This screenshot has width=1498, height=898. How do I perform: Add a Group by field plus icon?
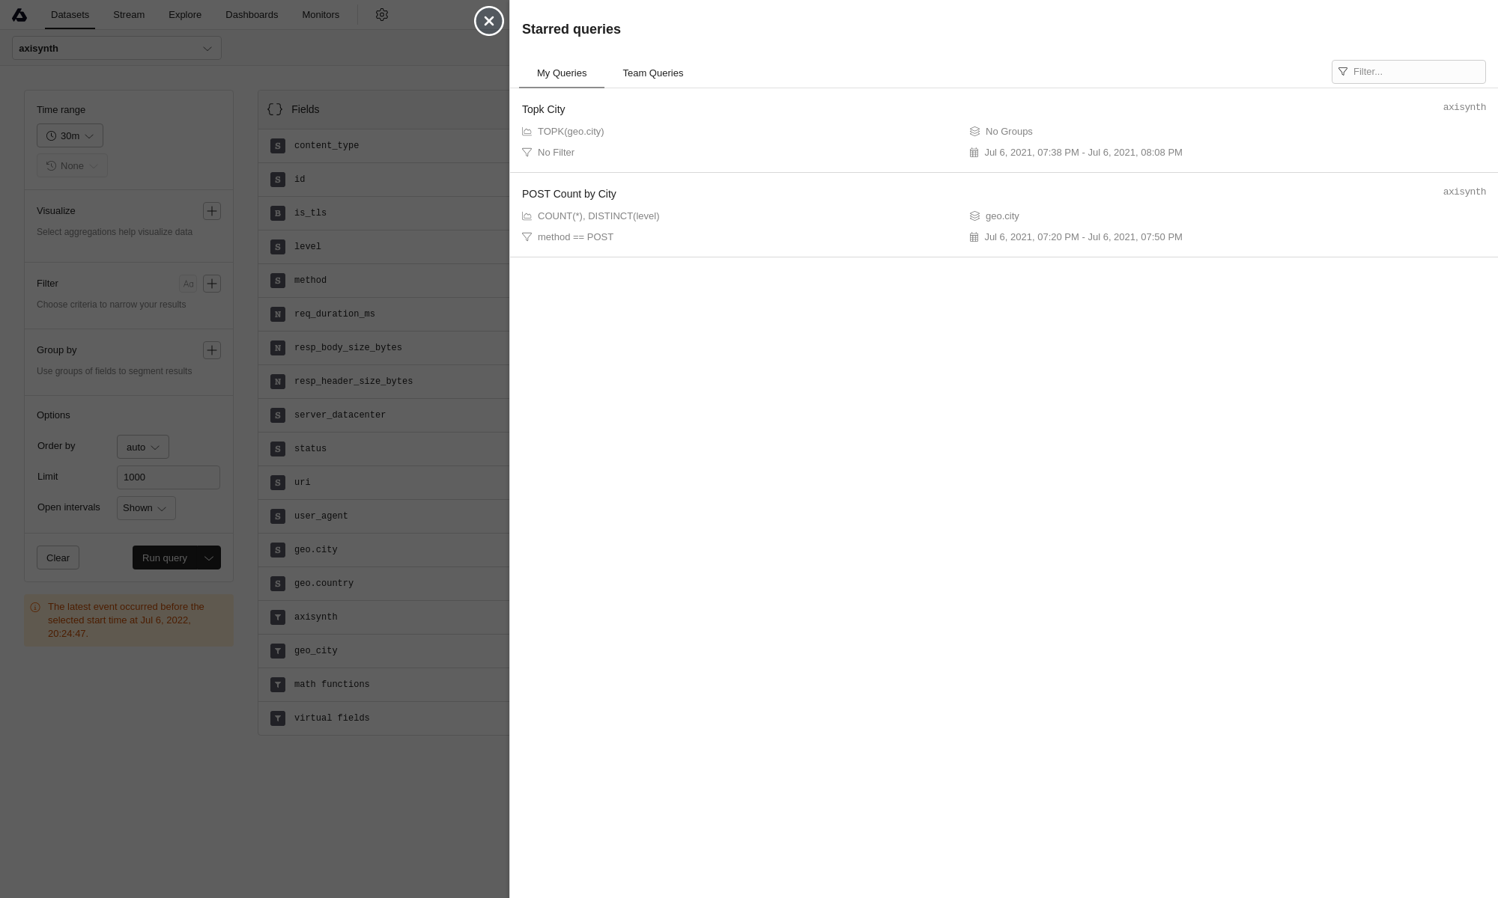point(212,350)
